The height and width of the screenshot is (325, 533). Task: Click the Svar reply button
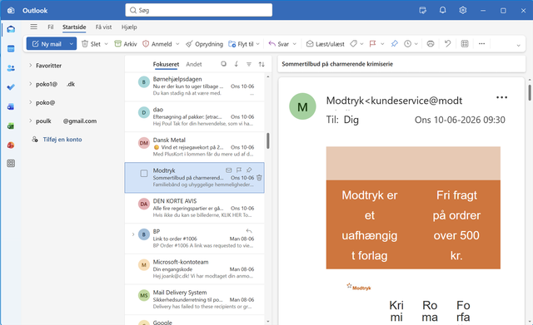pyautogui.click(x=279, y=44)
